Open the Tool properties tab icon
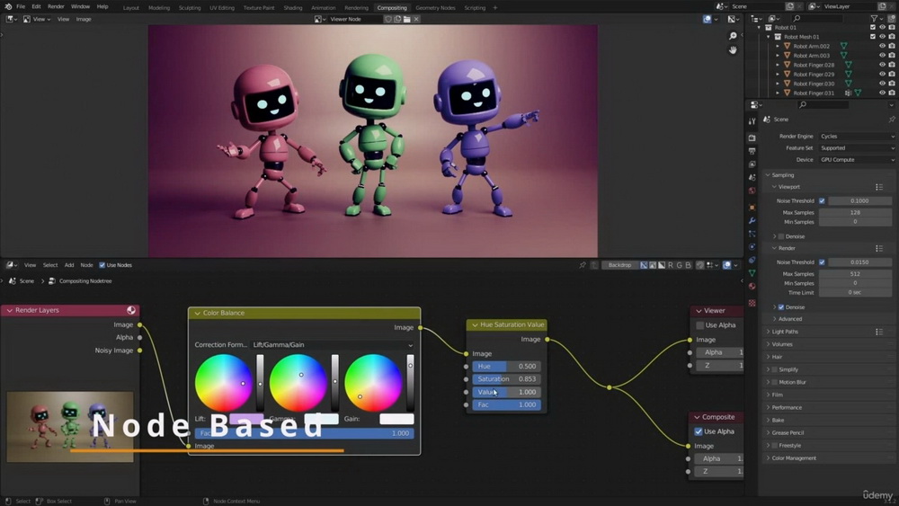The width and height of the screenshot is (899, 506). tap(752, 121)
